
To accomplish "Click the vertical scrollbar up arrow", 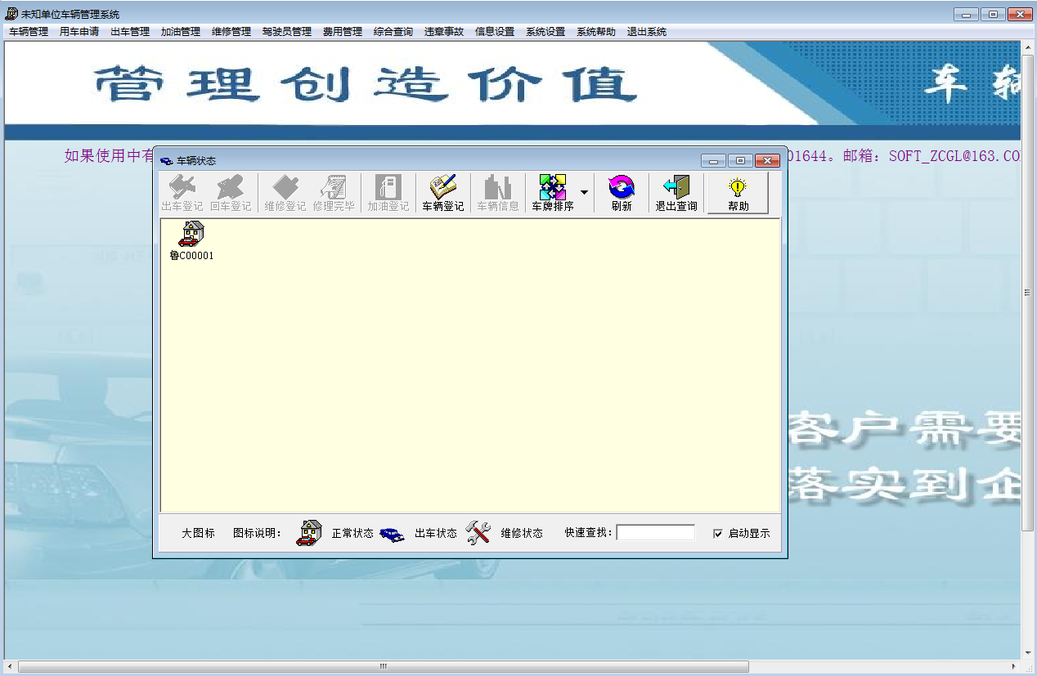I will click(1028, 47).
